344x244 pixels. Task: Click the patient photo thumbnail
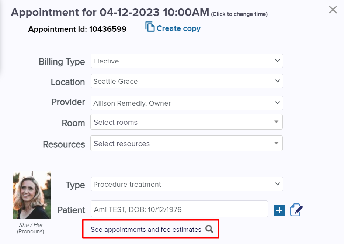32,195
